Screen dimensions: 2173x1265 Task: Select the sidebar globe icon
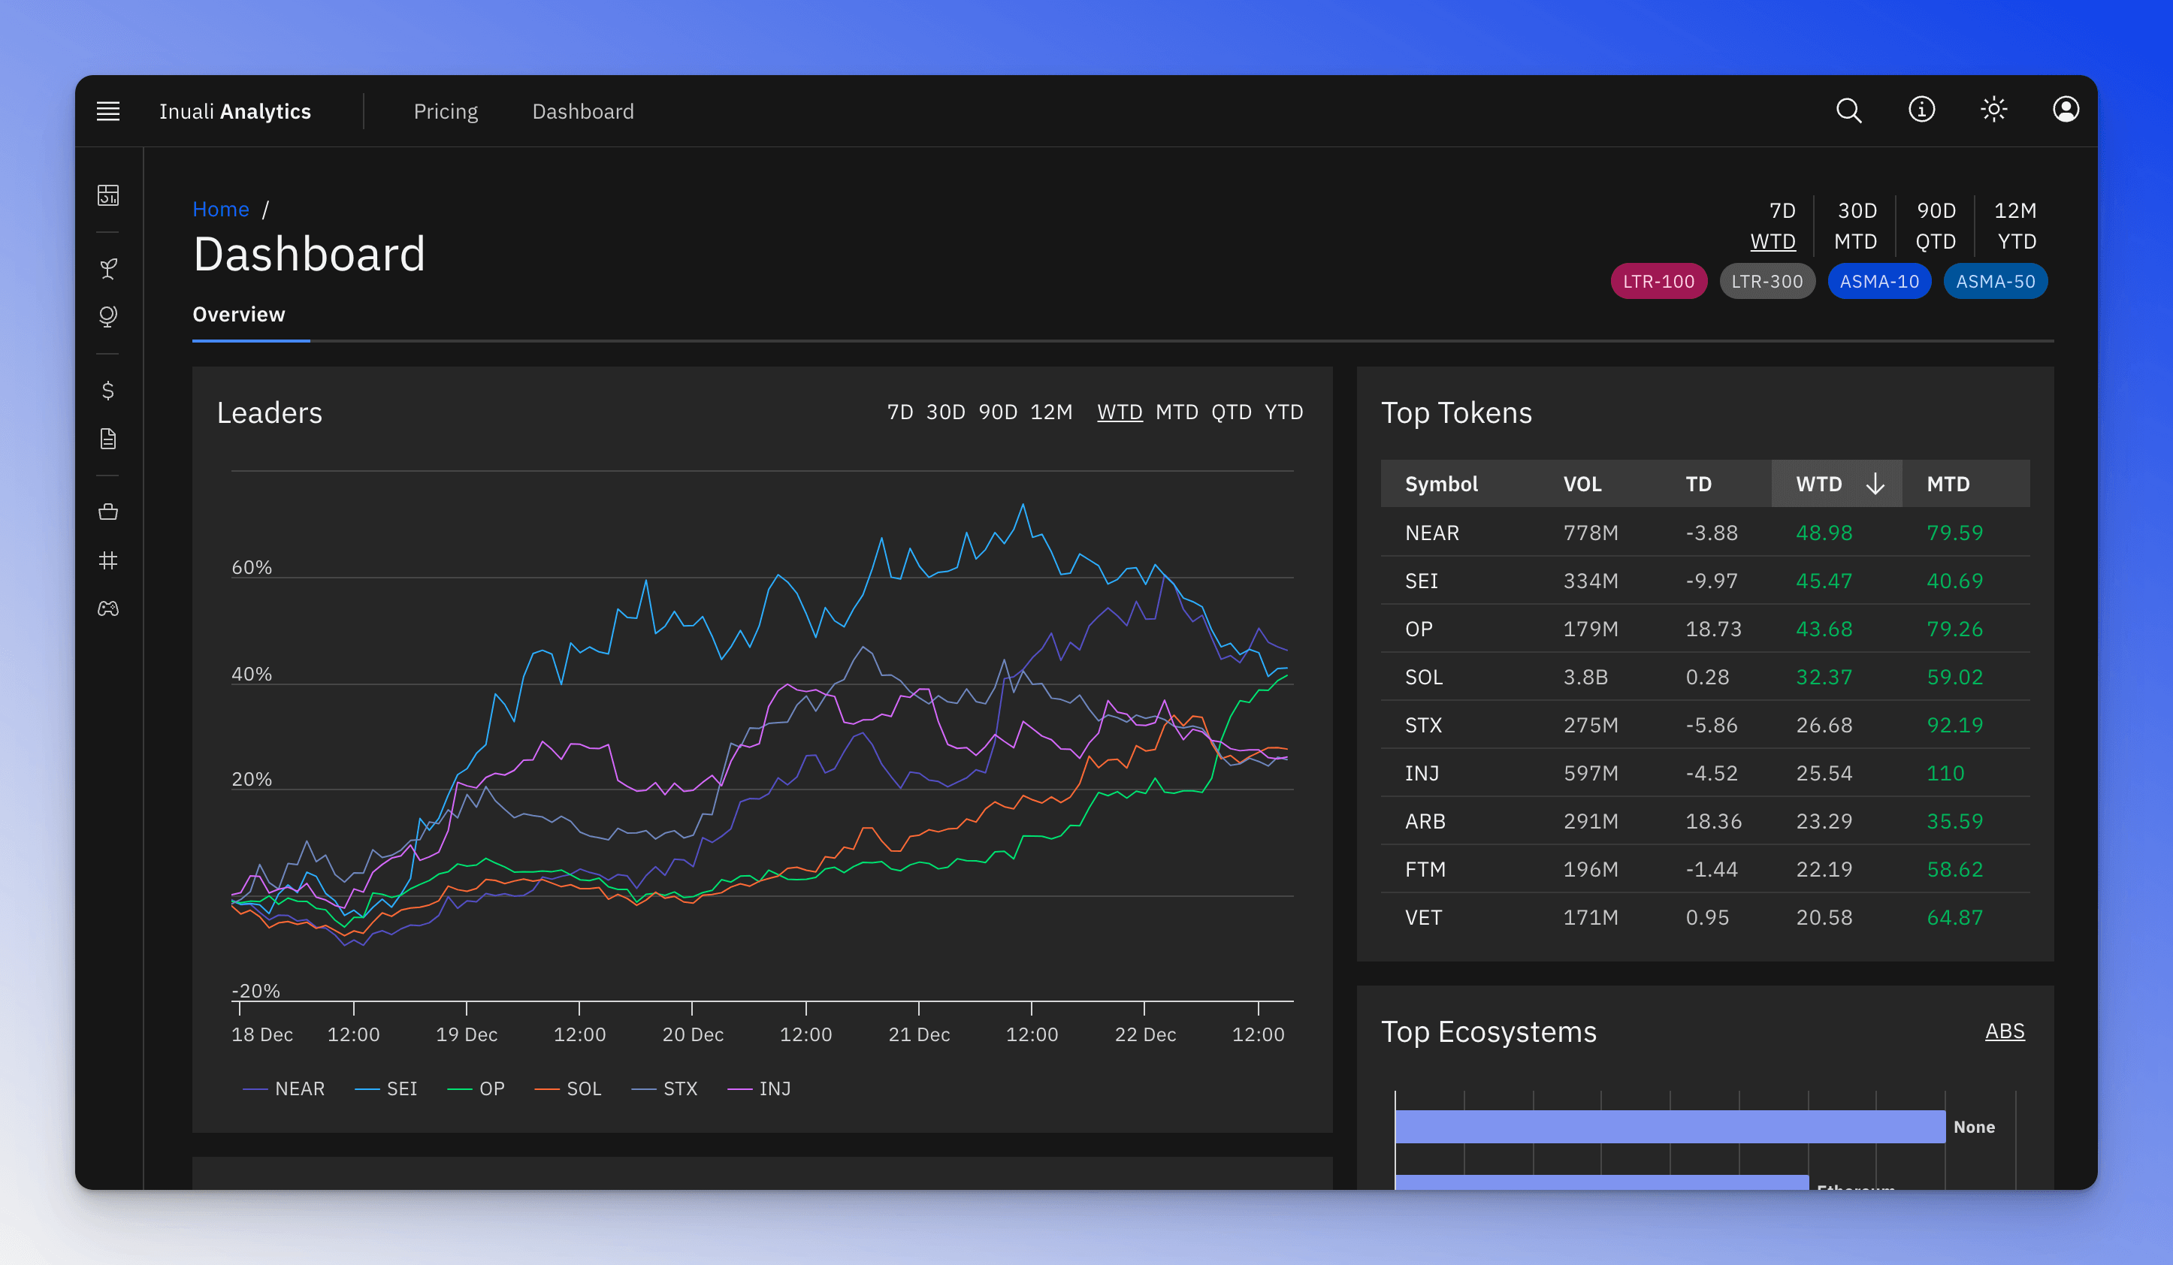click(107, 316)
